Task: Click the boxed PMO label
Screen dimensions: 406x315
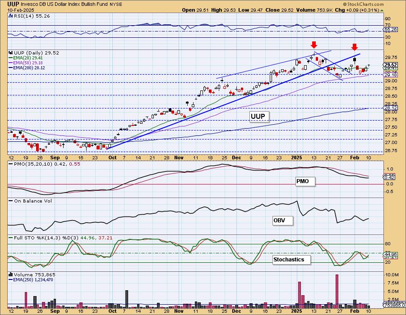Action: (305, 181)
